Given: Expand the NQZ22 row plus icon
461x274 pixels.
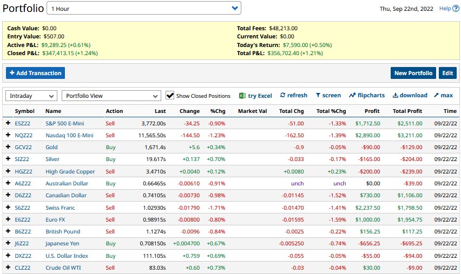Looking at the screenshot, I should 8,135.
